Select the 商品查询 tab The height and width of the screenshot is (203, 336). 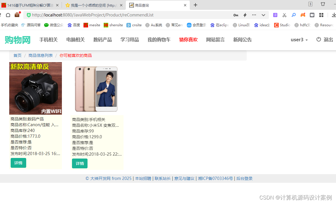(x=158, y=5)
